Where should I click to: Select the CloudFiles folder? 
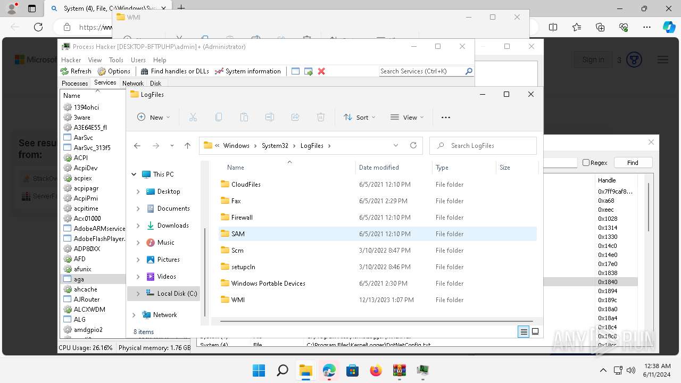point(378,185)
